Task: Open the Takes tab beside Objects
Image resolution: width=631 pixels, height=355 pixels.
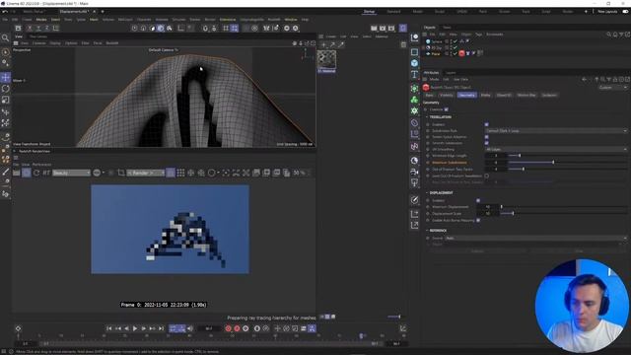Action: coord(447,28)
